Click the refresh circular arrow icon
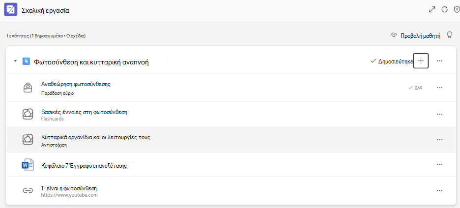The width and height of the screenshot is (460, 208). tap(444, 9)
